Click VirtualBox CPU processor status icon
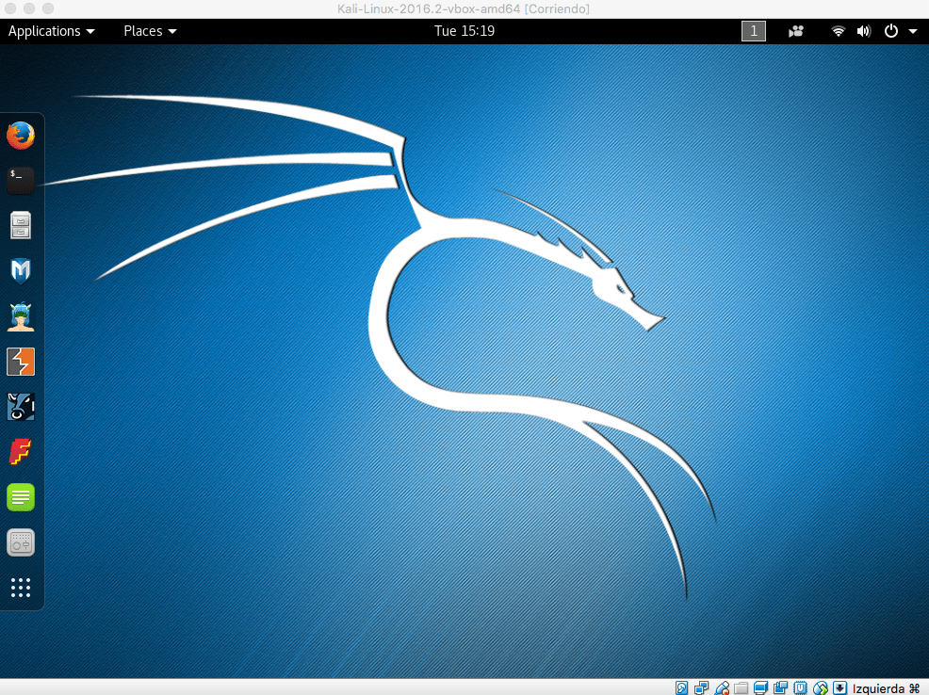The height and width of the screenshot is (695, 929). point(801,687)
